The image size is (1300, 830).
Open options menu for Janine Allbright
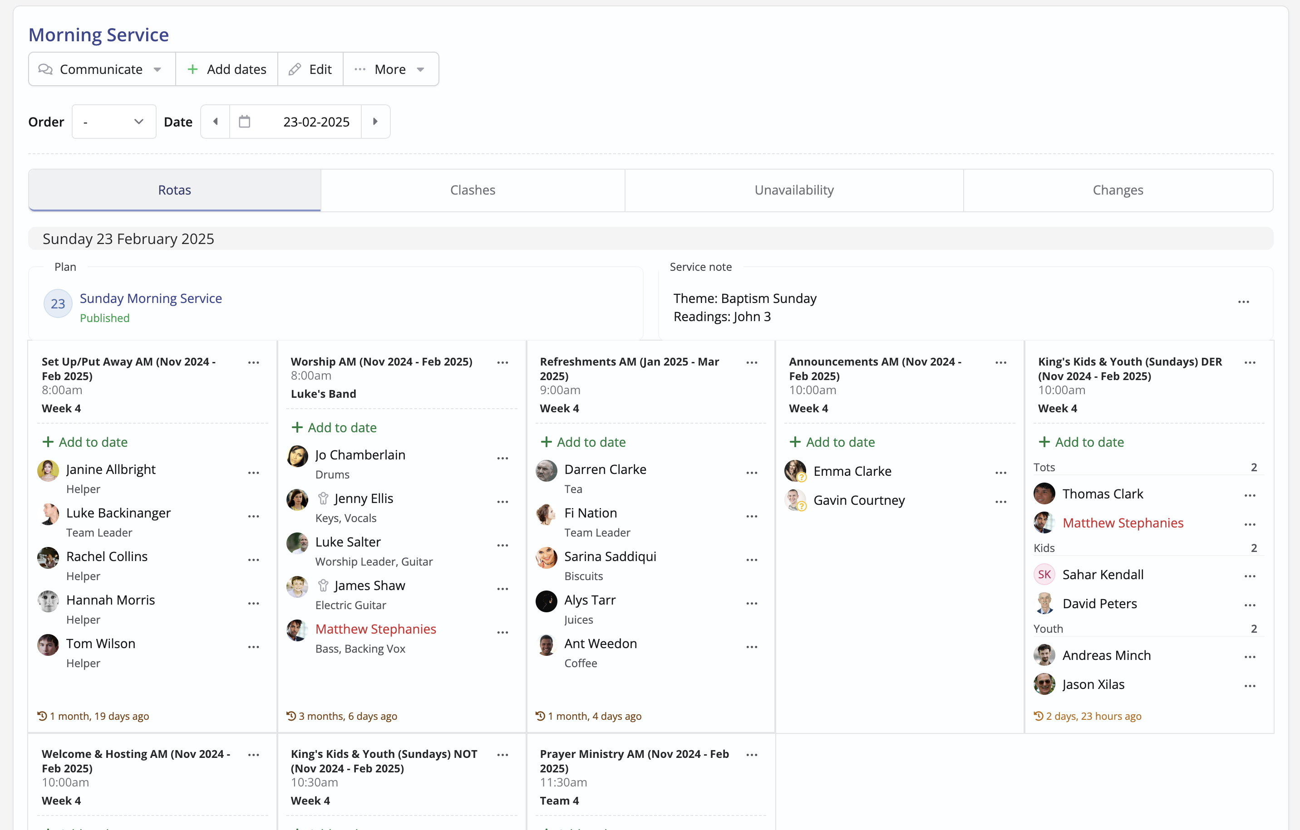(254, 473)
